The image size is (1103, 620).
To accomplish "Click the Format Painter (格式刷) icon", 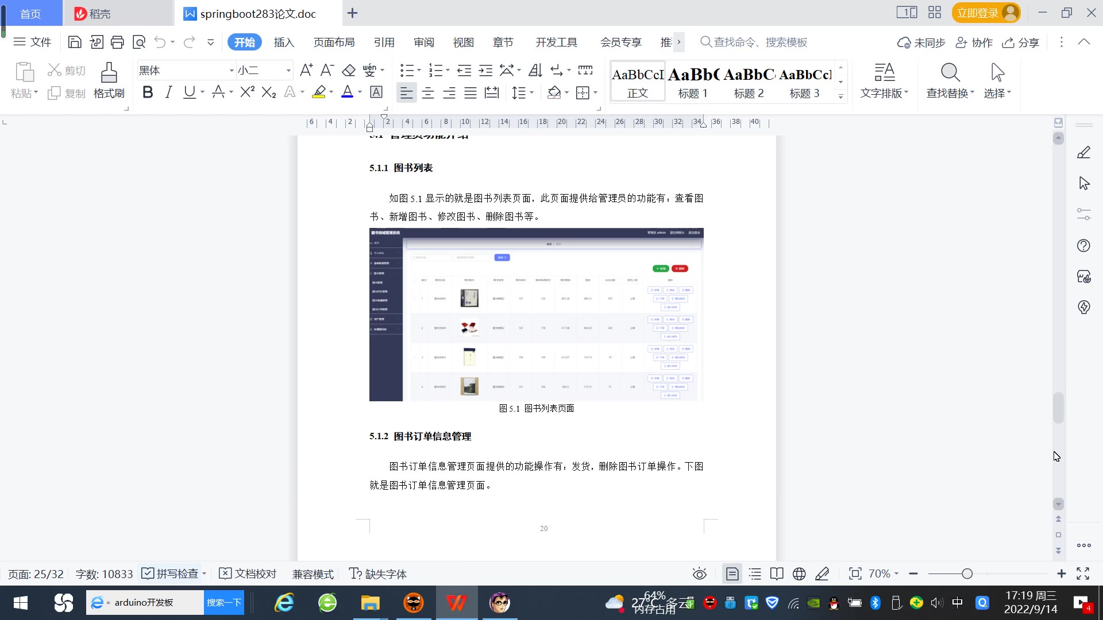I will tap(109, 73).
